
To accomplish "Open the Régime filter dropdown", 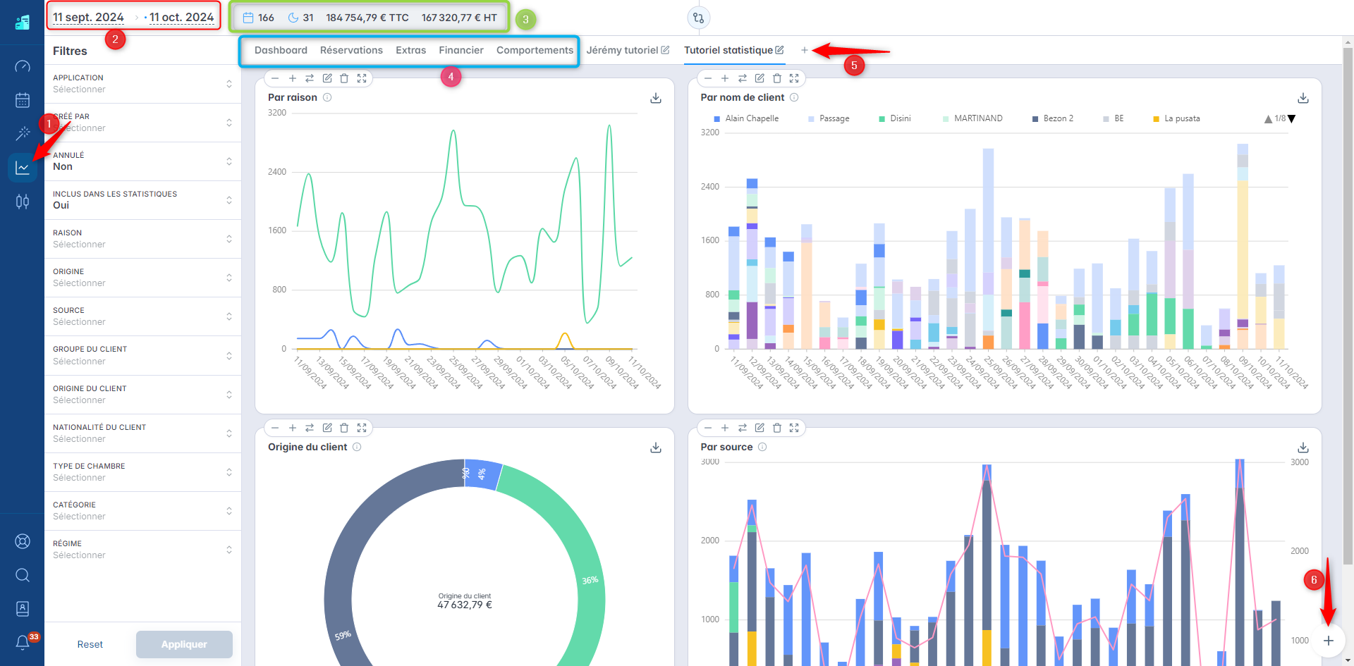I will (142, 550).
